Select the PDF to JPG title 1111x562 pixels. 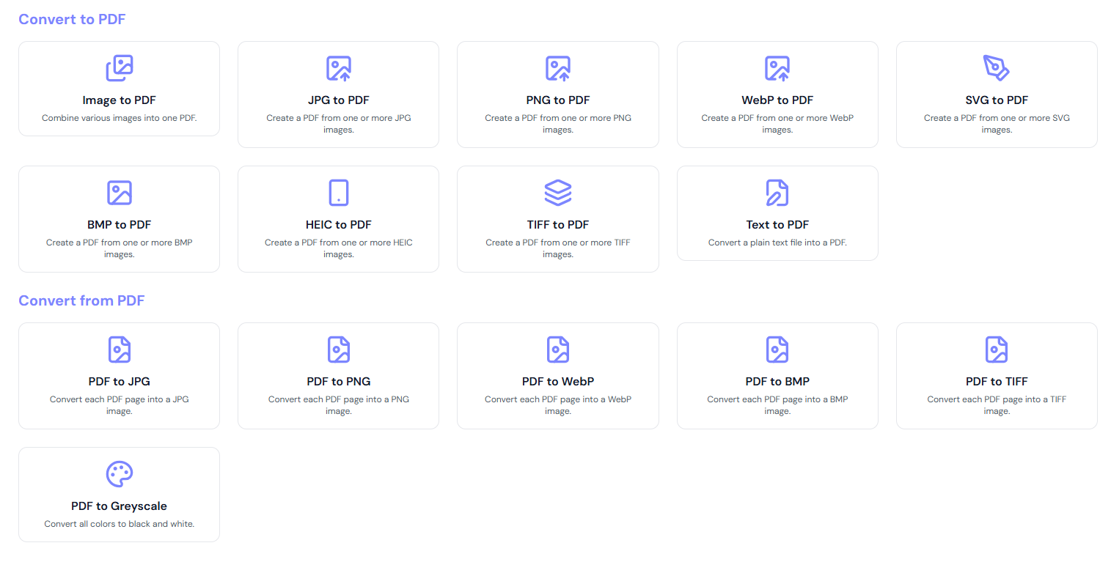[119, 382]
